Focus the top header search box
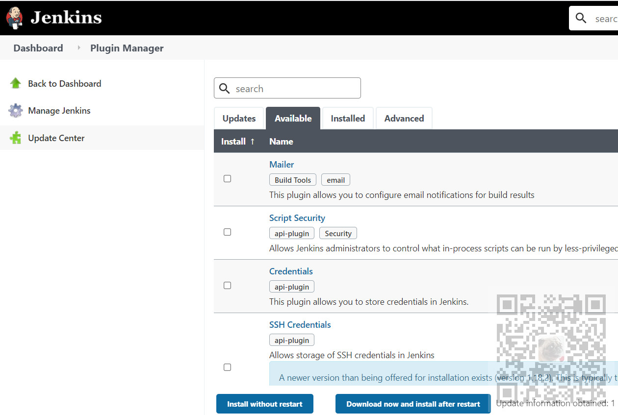The height and width of the screenshot is (415, 618). click(x=593, y=18)
